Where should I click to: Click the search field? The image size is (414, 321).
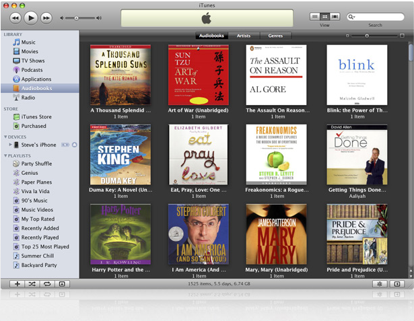[x=376, y=17]
